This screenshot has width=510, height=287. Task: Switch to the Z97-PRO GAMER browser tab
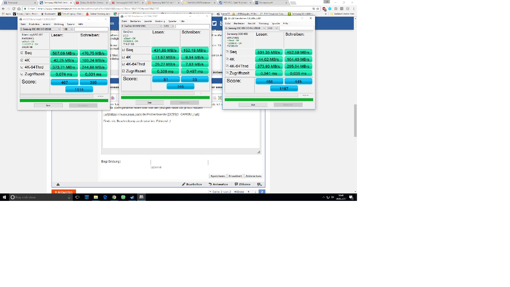pos(235,3)
